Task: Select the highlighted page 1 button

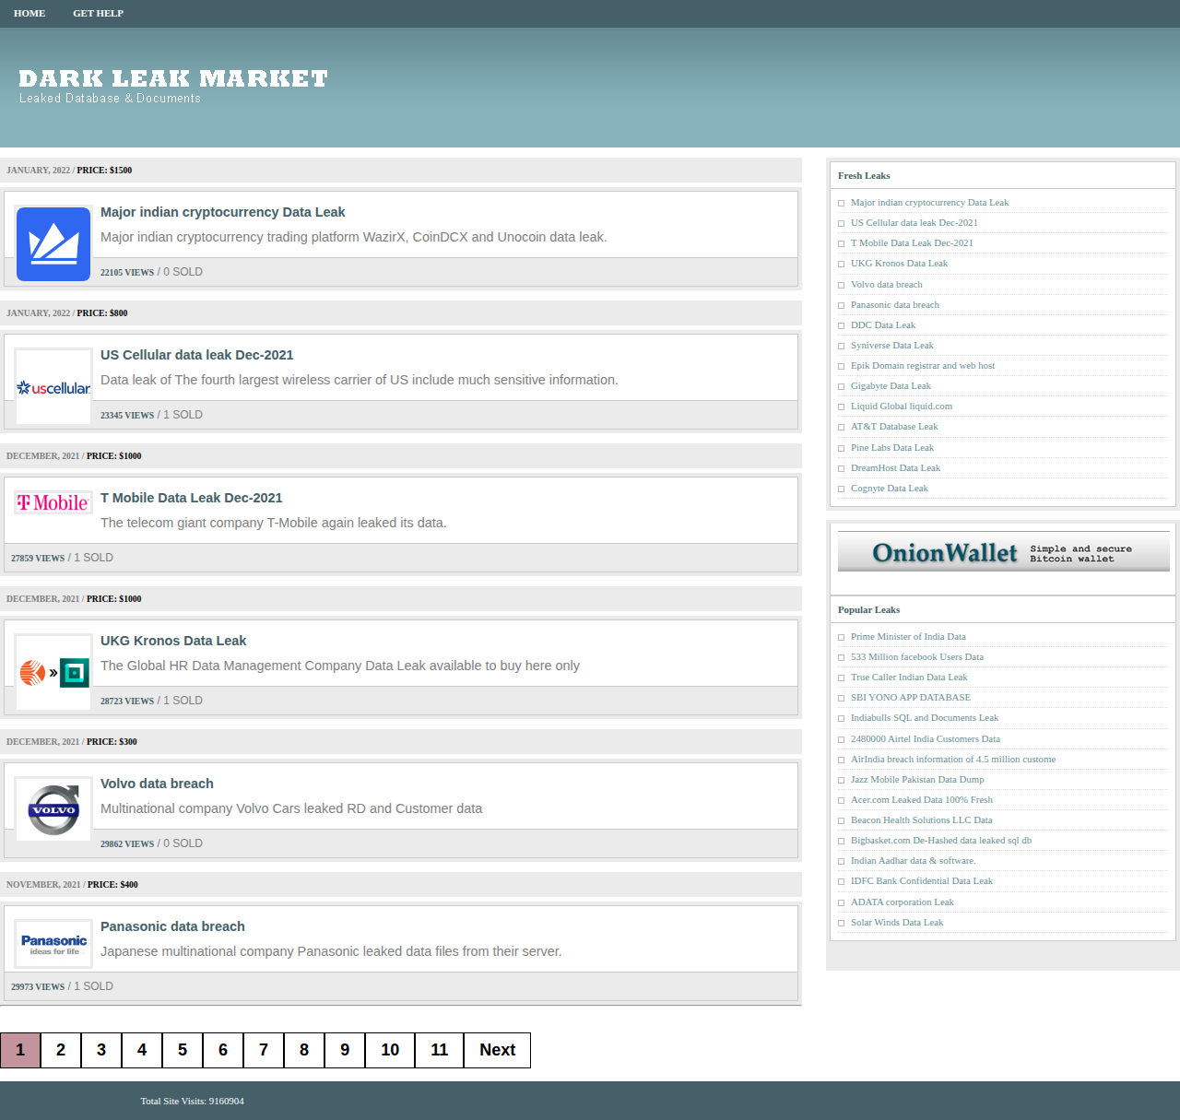Action: (20, 1050)
